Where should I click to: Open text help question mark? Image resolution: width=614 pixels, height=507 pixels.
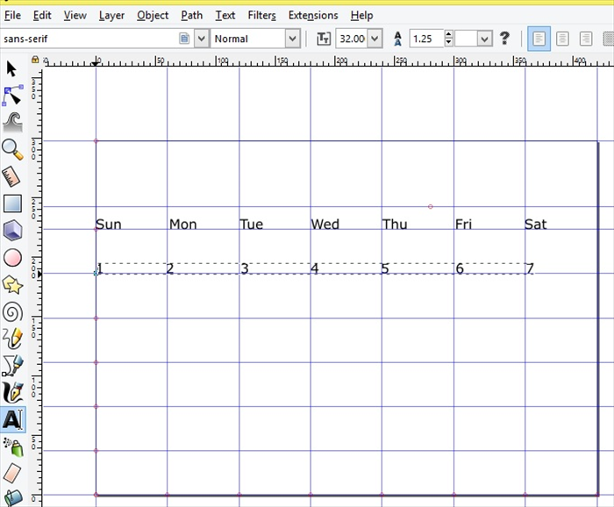pyautogui.click(x=504, y=38)
